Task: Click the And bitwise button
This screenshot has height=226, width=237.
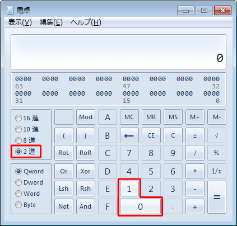Action: (x=86, y=206)
